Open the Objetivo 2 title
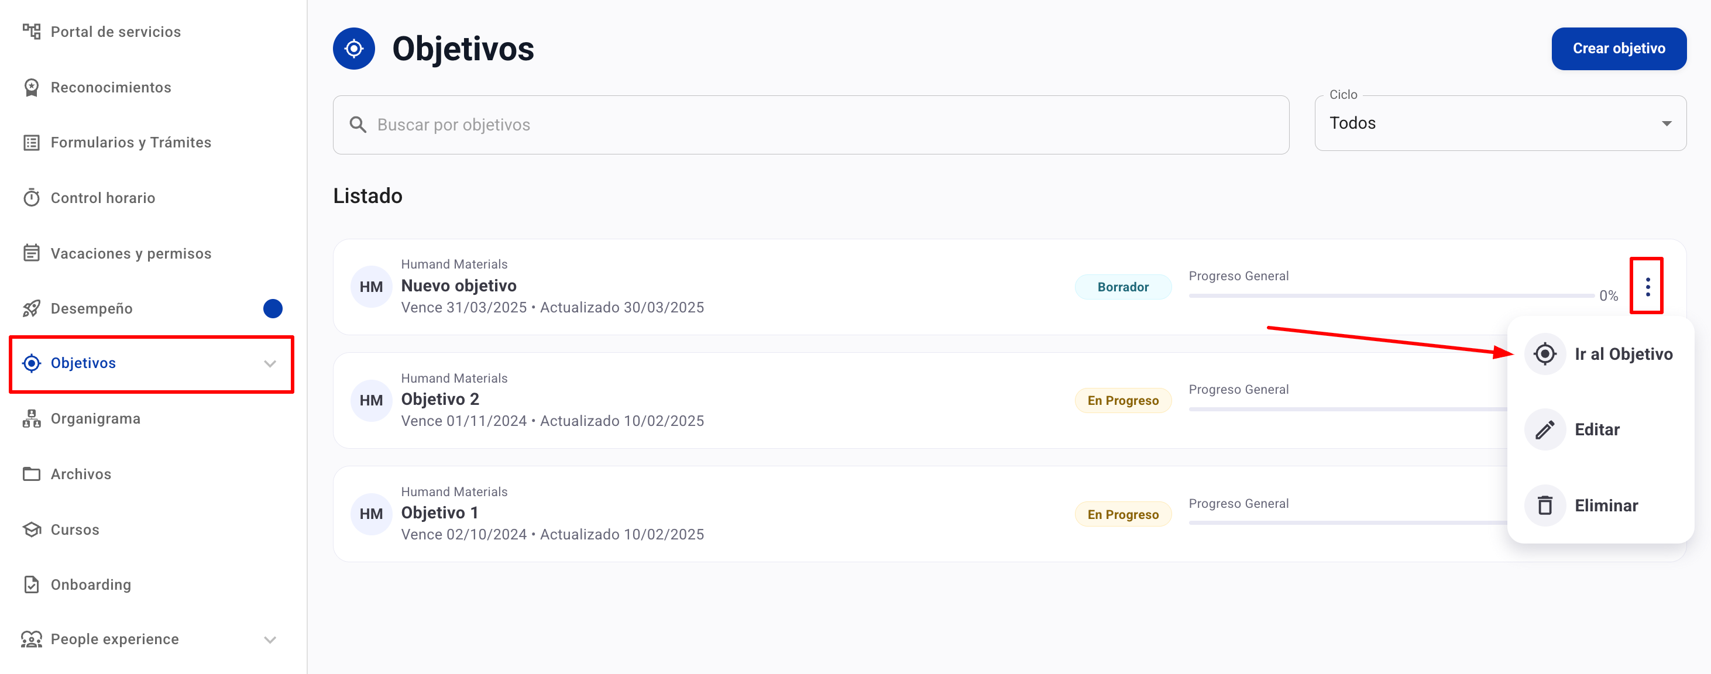Screen dimensions: 1711x674 click(x=439, y=399)
